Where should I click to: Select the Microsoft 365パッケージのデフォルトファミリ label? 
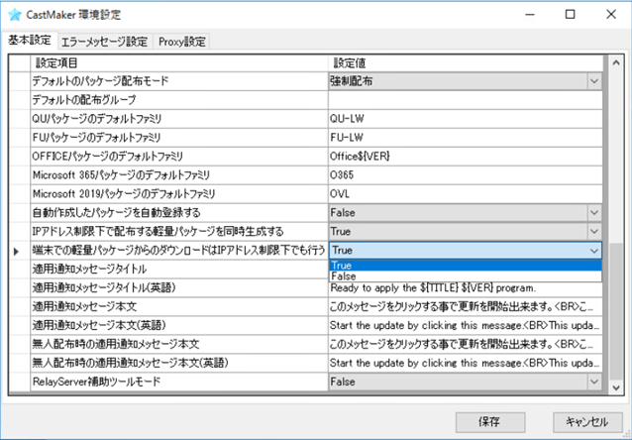[x=121, y=175]
